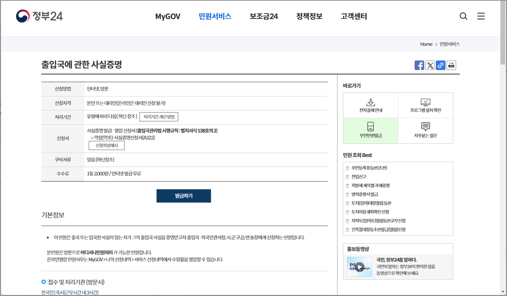The width and height of the screenshot is (507, 296).
Task: Open the search magnifier icon
Action: (x=464, y=16)
